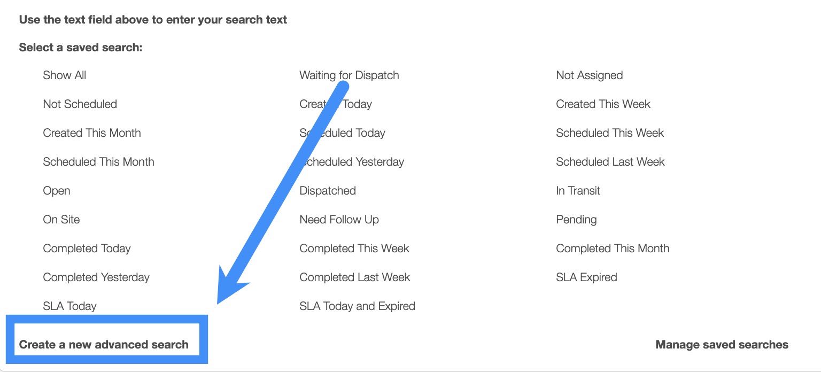Select the Scheduled This Week search
821x372 pixels.
pos(609,133)
